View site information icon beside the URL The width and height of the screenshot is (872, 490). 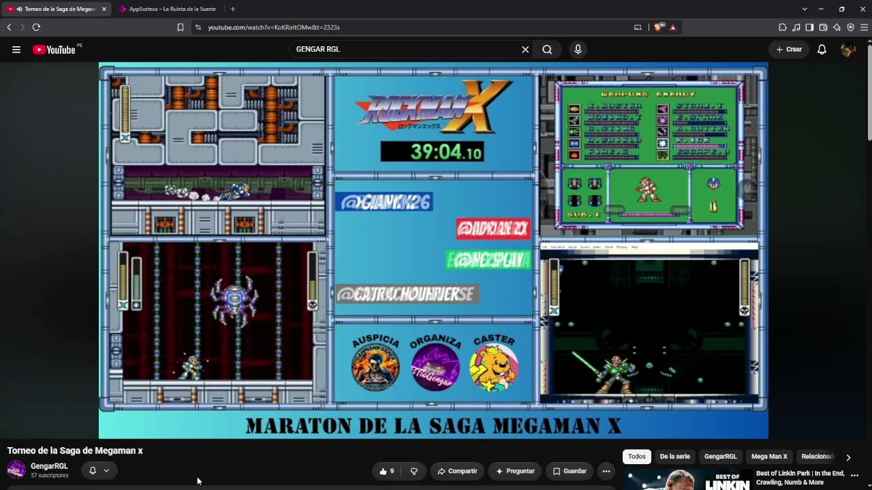pos(198,27)
